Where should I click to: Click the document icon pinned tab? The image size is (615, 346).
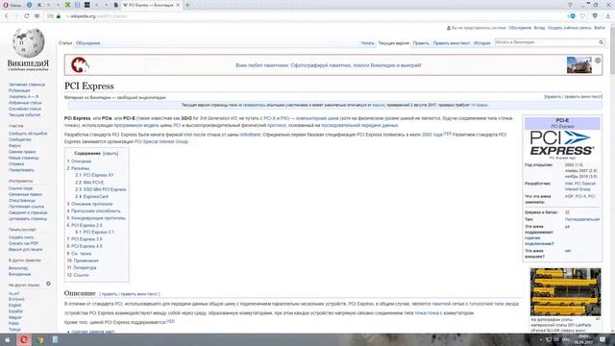(x=115, y=5)
